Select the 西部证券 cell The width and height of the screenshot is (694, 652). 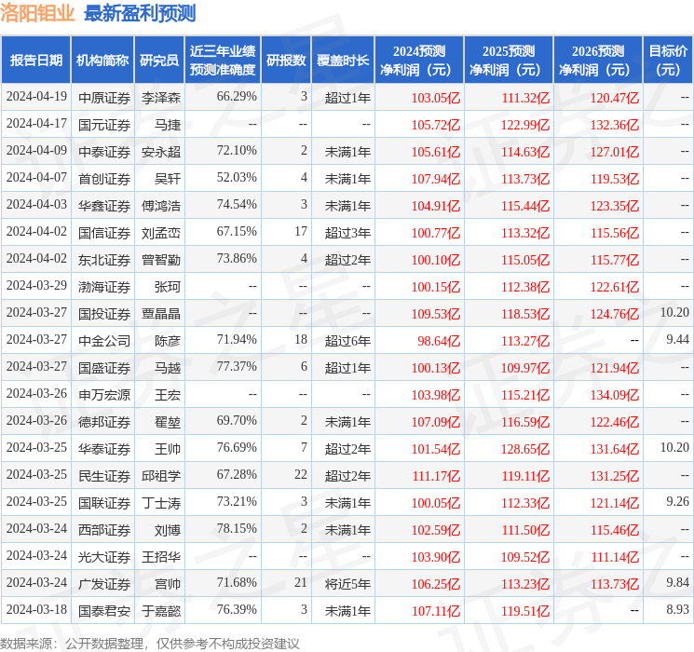(x=104, y=530)
